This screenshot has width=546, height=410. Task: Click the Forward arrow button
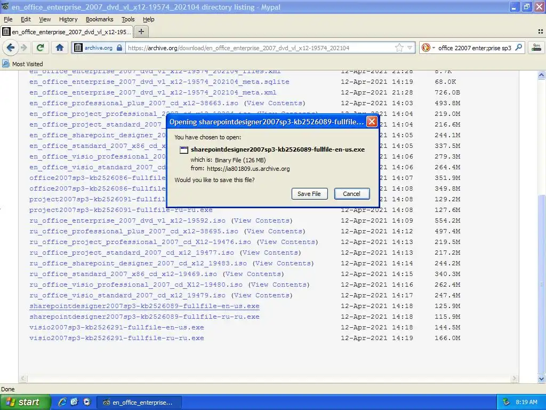pos(23,48)
